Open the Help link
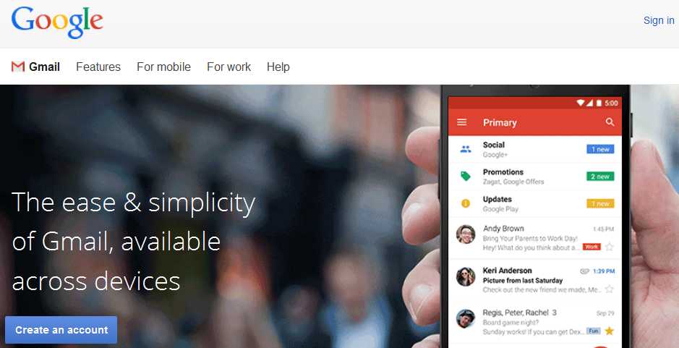The image size is (679, 348). click(278, 67)
